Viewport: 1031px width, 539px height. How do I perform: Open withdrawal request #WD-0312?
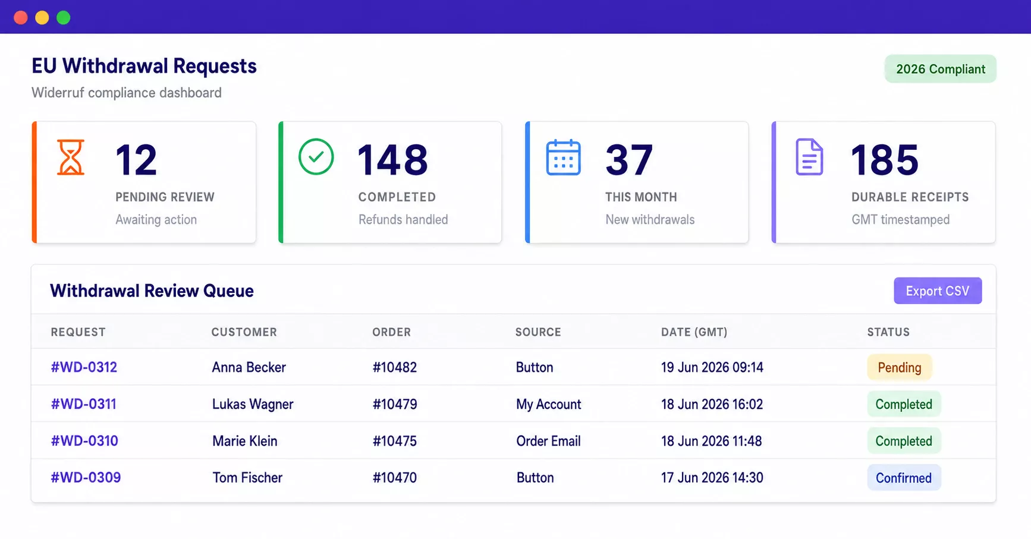(x=84, y=367)
